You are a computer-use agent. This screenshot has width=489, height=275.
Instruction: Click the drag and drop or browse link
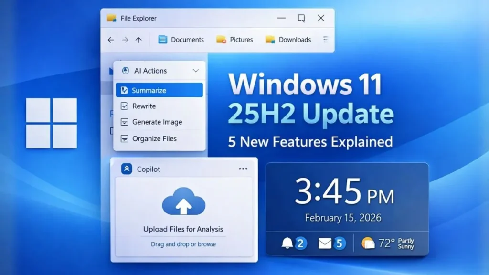point(183,243)
